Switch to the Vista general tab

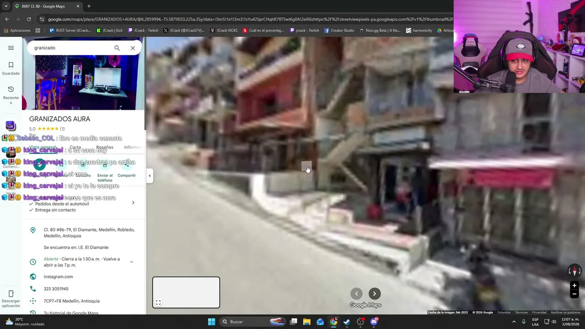tap(42, 147)
